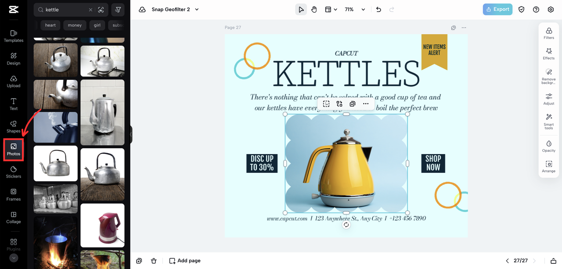Image resolution: width=562 pixels, height=269 pixels.
Task: Click the KETTLES heading text on canvas
Action: [346, 74]
